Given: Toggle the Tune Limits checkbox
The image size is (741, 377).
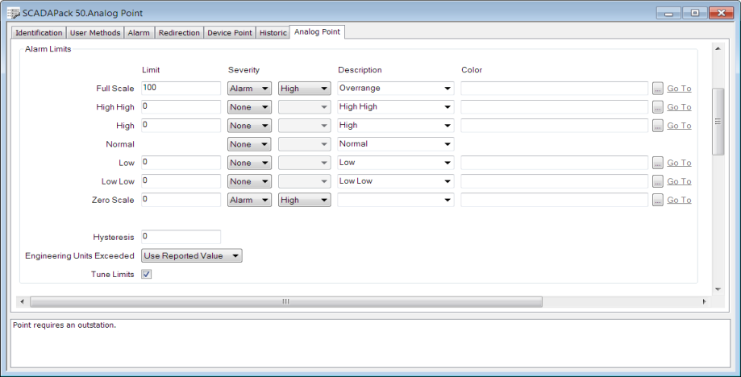Looking at the screenshot, I should click(x=147, y=275).
